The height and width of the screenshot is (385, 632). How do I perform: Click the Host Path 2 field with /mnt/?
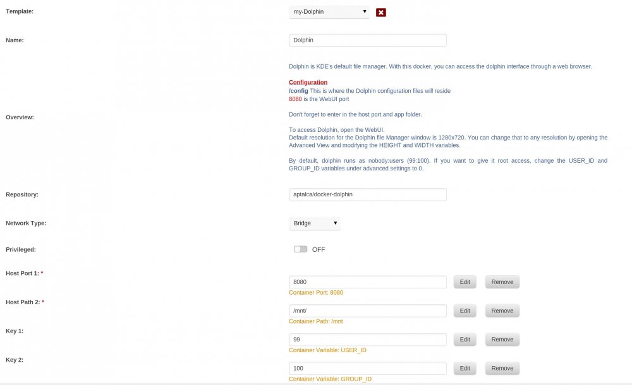click(368, 311)
